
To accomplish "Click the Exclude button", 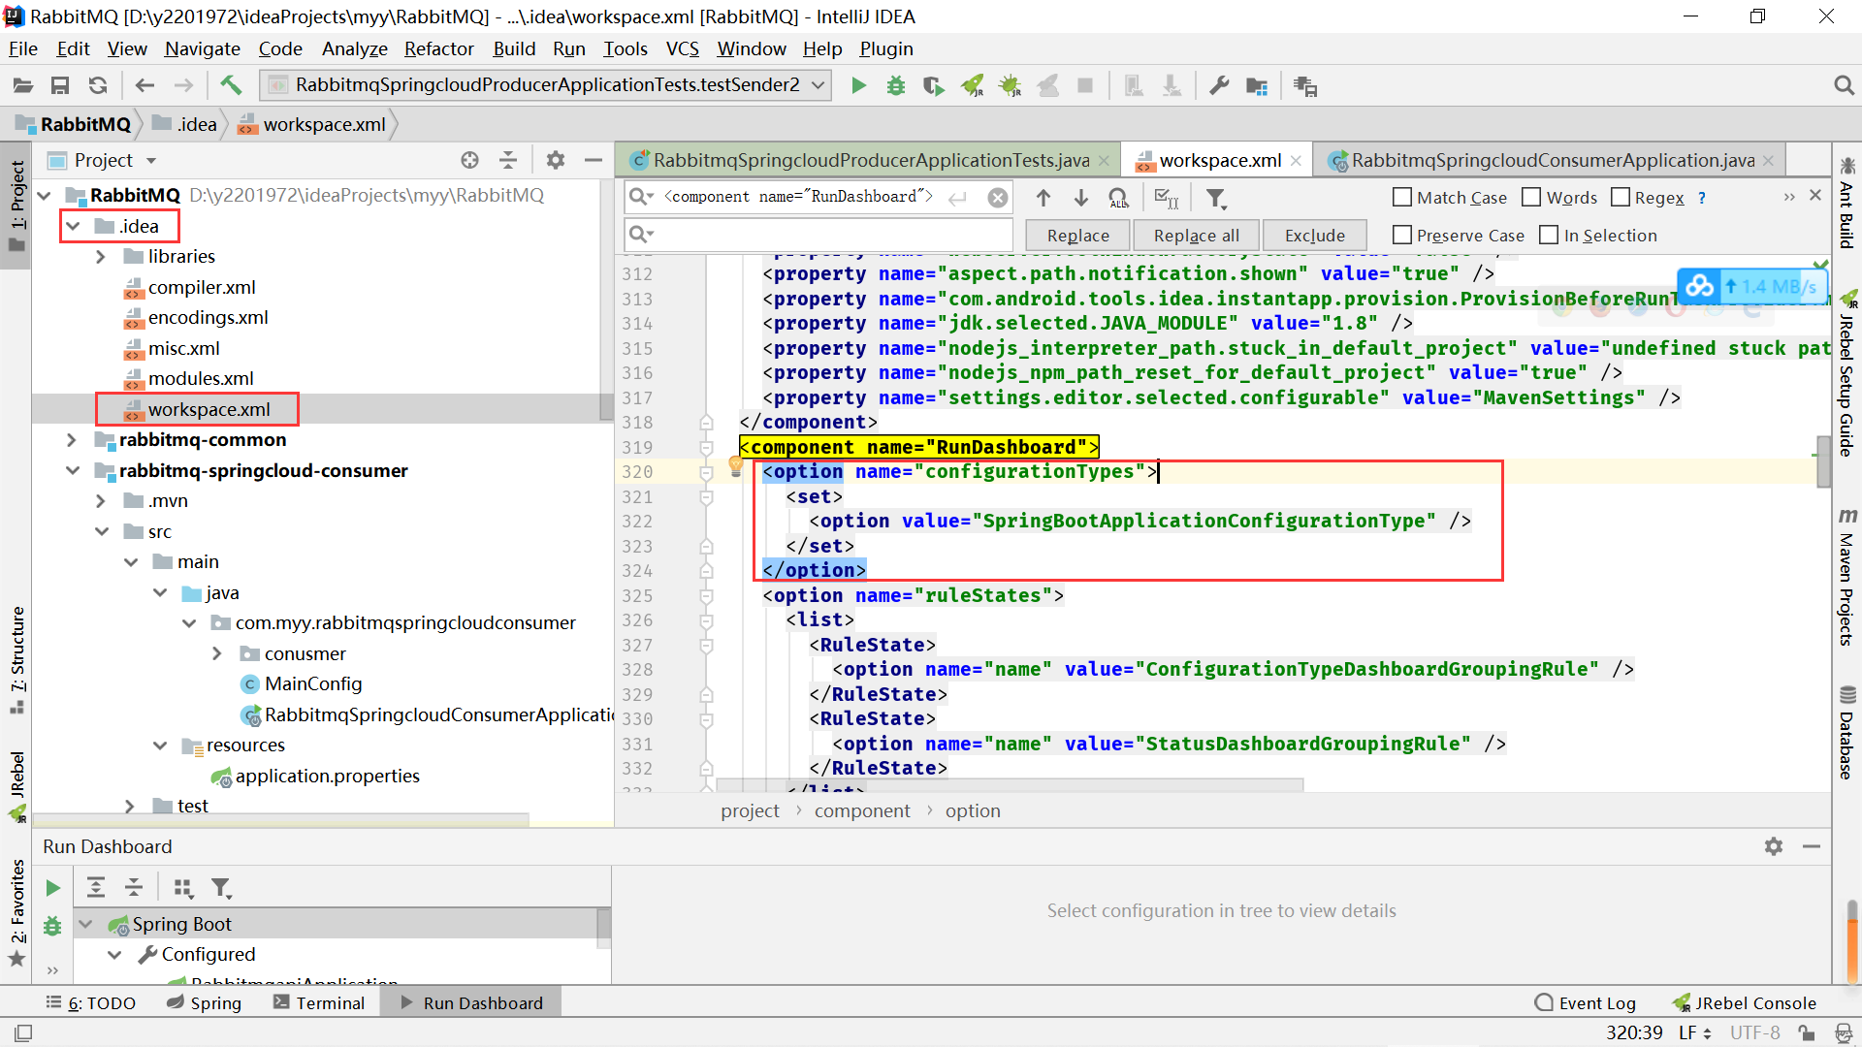I will [1314, 235].
